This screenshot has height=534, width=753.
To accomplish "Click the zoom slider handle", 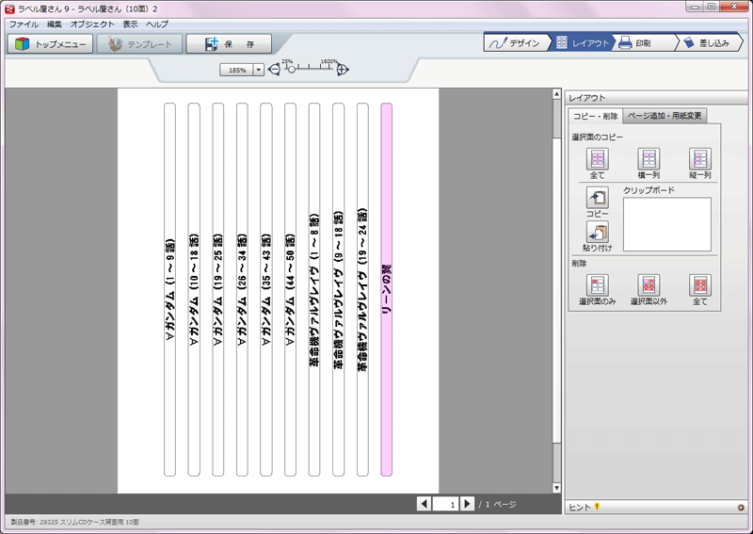I will pos(291,70).
